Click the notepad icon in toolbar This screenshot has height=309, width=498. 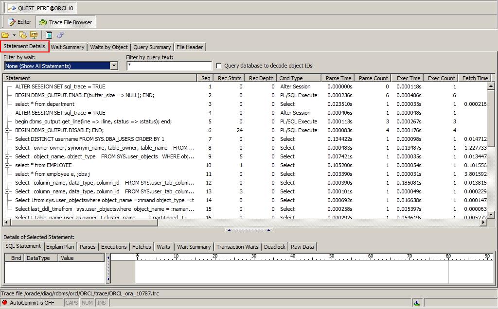tap(49, 35)
